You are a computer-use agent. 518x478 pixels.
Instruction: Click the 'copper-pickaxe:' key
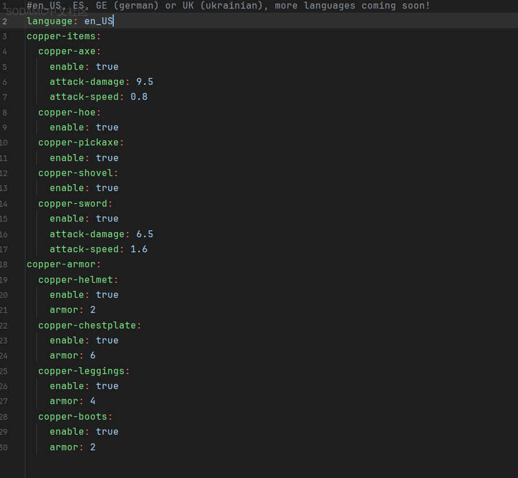pyautogui.click(x=81, y=143)
